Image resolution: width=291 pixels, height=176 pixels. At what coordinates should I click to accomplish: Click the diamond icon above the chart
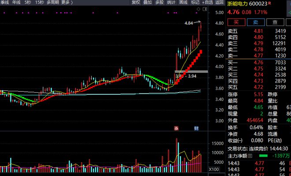pyautogui.click(x=198, y=9)
